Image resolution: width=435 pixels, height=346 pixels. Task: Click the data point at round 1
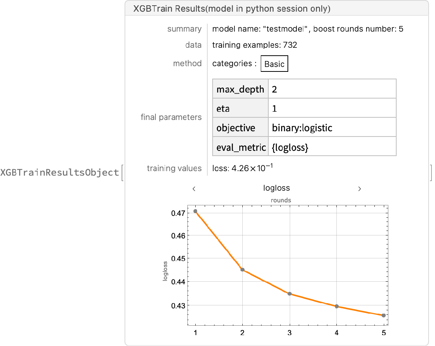click(x=195, y=211)
